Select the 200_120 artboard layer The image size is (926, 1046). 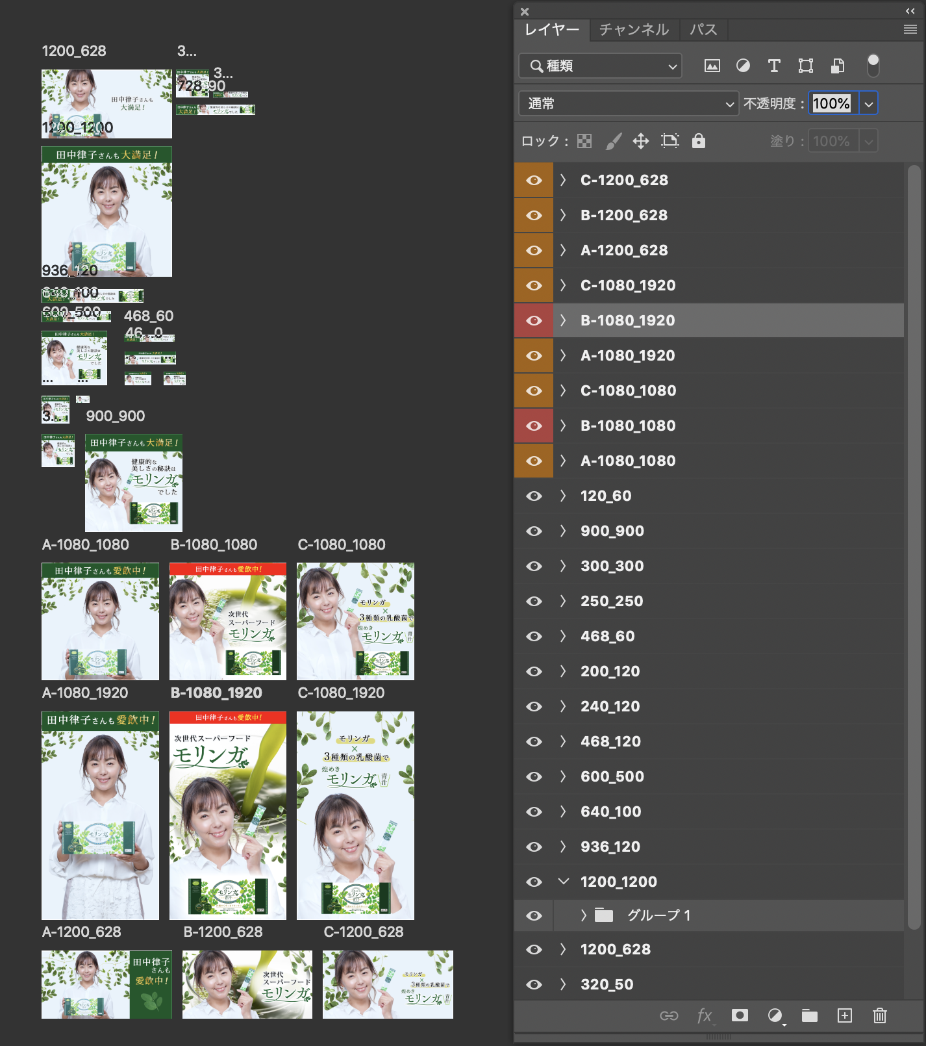(709, 671)
